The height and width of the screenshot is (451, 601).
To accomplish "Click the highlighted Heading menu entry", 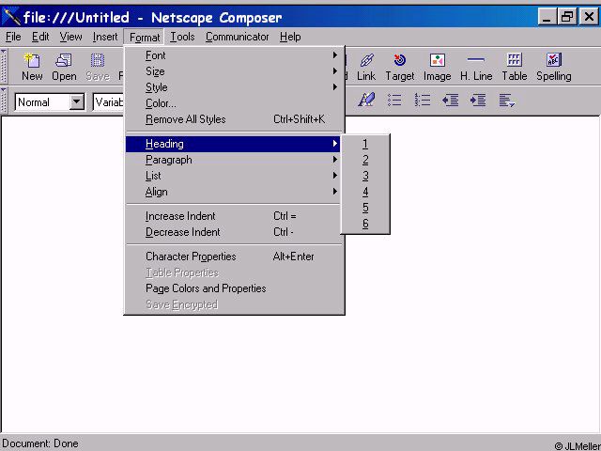I will point(233,144).
